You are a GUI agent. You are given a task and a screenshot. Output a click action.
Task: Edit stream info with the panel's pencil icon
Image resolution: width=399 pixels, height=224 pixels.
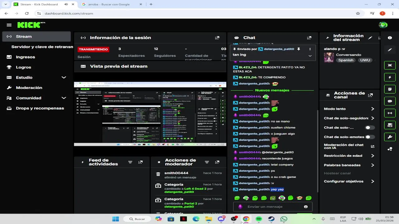[x=370, y=38]
